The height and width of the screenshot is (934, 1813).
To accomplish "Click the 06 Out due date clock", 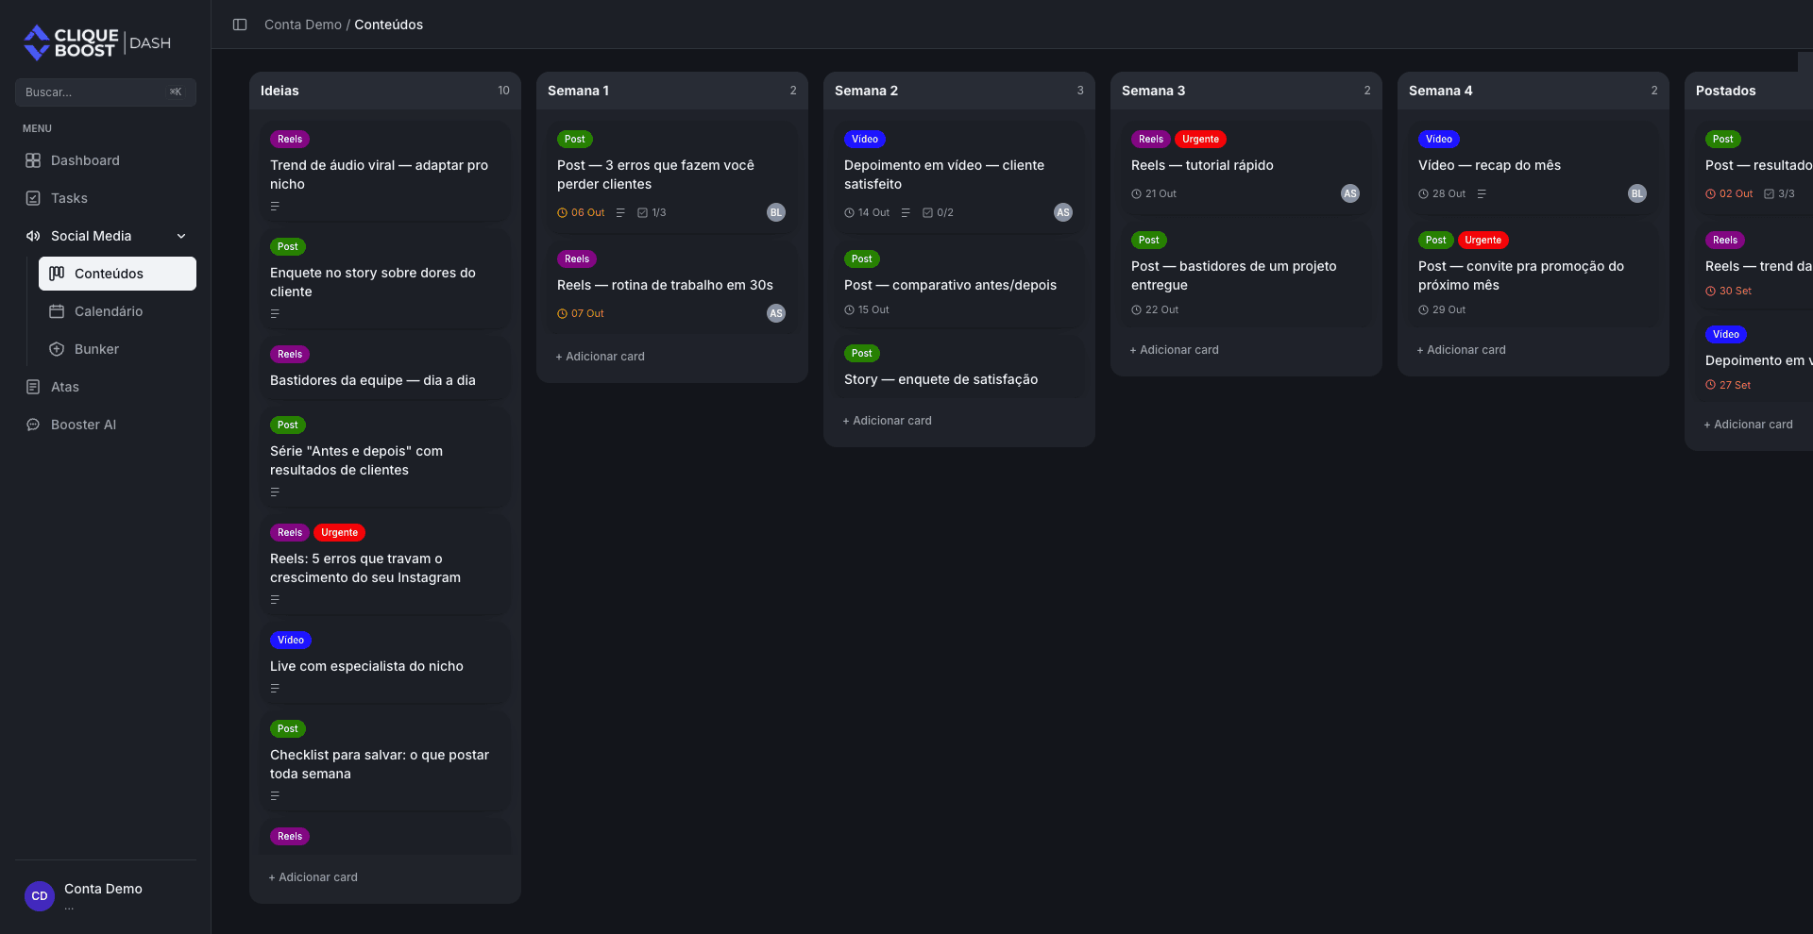I will [x=563, y=212].
